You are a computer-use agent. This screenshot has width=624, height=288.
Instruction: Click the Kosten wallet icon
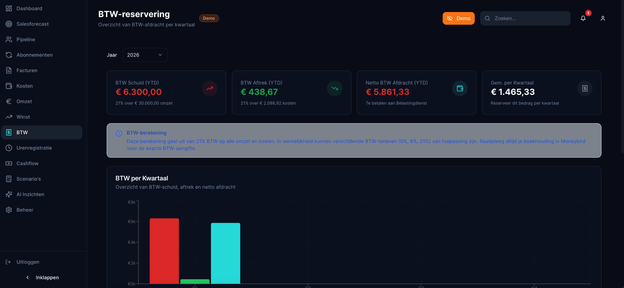point(9,86)
